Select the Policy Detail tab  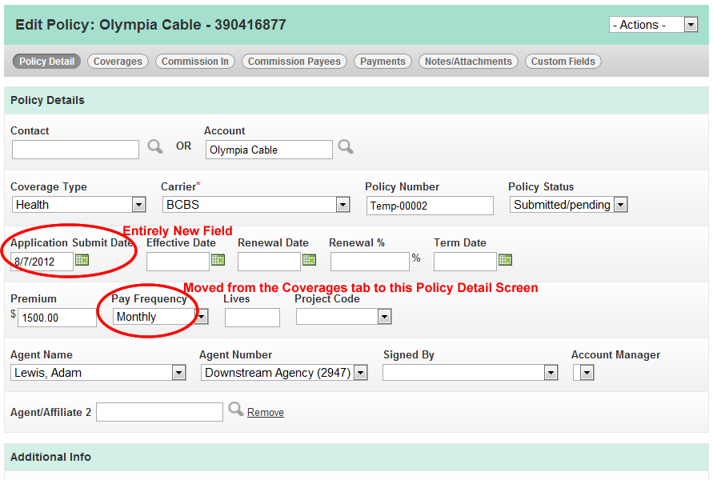coord(47,62)
